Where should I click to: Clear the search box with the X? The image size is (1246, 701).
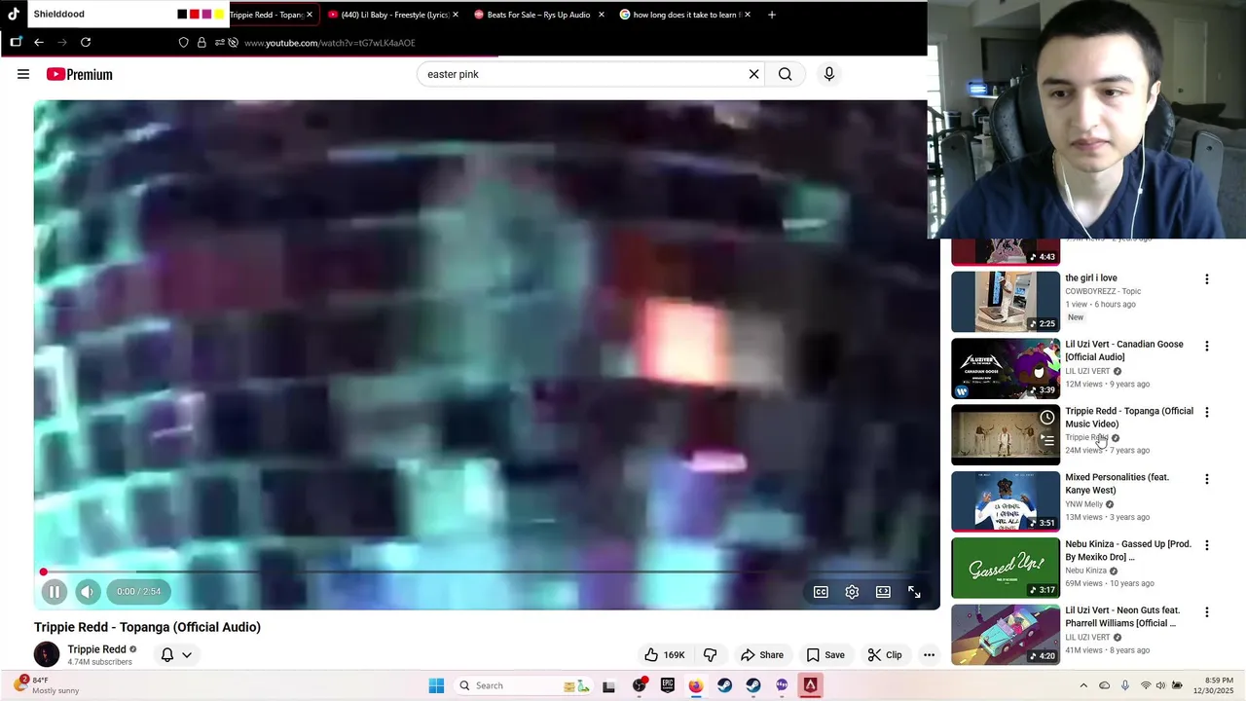(753, 74)
